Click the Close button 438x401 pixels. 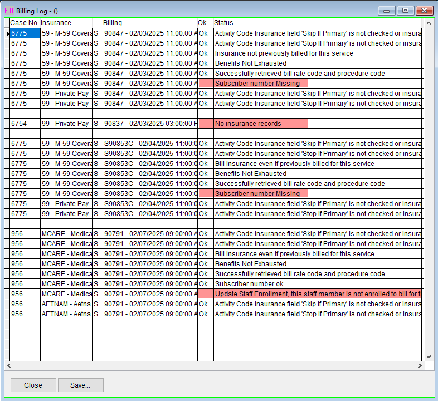click(x=33, y=385)
